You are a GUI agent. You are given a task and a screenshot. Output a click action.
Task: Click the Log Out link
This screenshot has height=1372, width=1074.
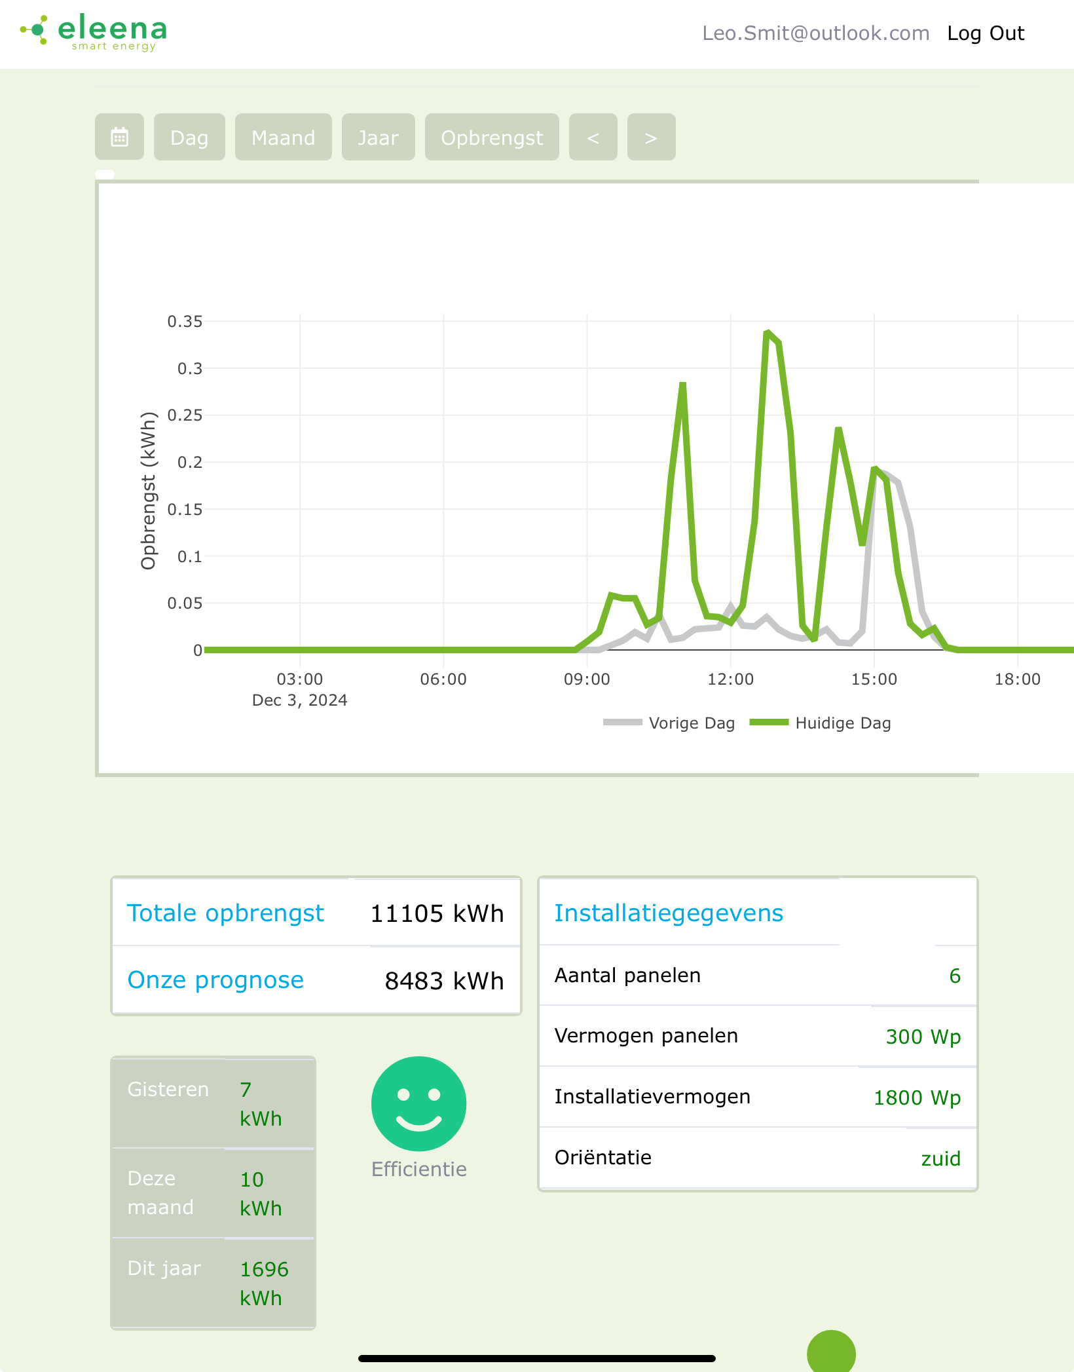coord(985,33)
